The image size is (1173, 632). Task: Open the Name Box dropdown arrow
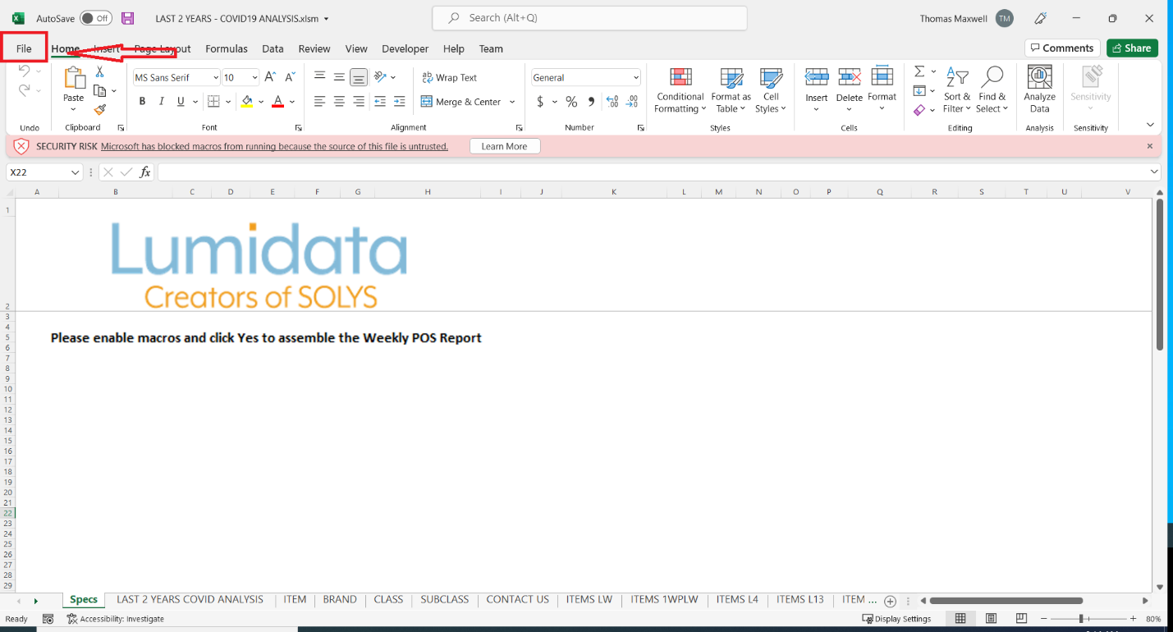76,172
